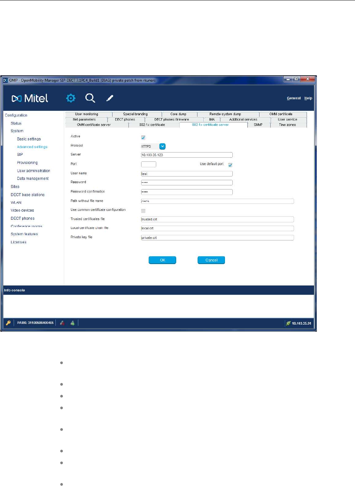Open SIP in the sidebar
Screen dimensions: 355x486
[x=20, y=154]
